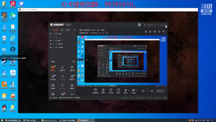
Task: Switch to S03A v1.0.10 taskbar item
Action: click(x=49, y=120)
